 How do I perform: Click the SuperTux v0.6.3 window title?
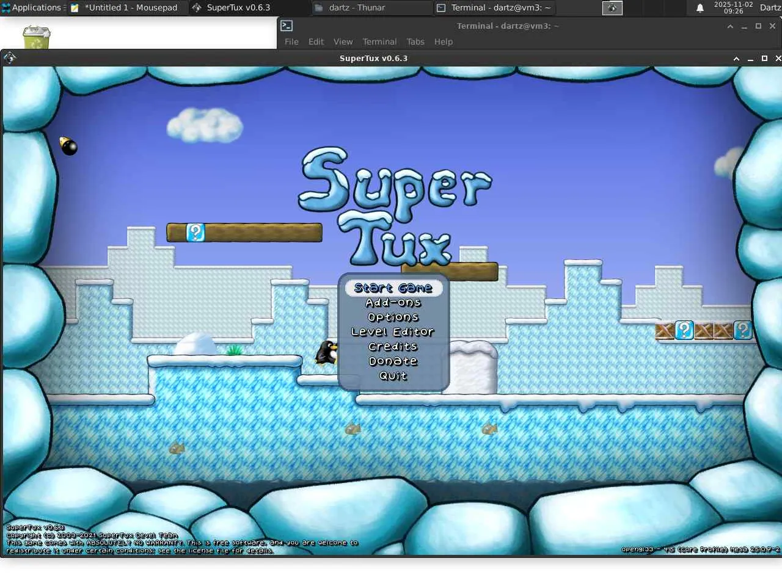[x=373, y=59]
